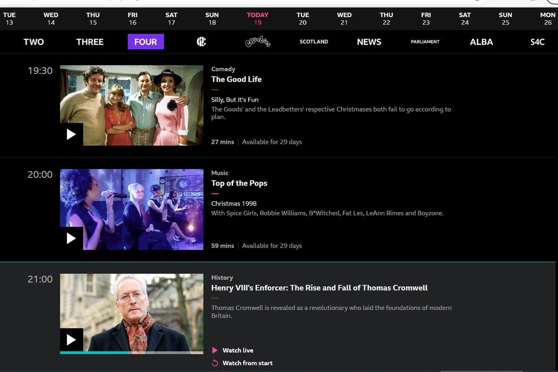Screen dimensions: 558x372
Task: Open The Good Life programme title
Action: point(236,80)
